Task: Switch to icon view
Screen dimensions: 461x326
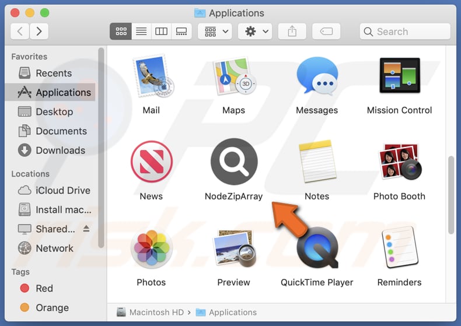Action: [x=121, y=31]
